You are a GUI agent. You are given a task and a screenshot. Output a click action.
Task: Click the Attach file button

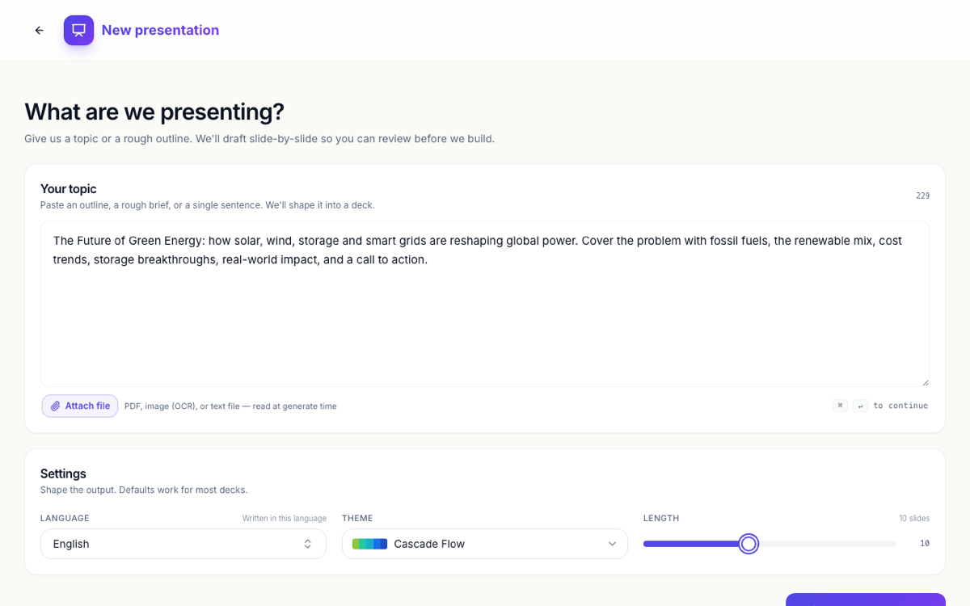tap(80, 406)
